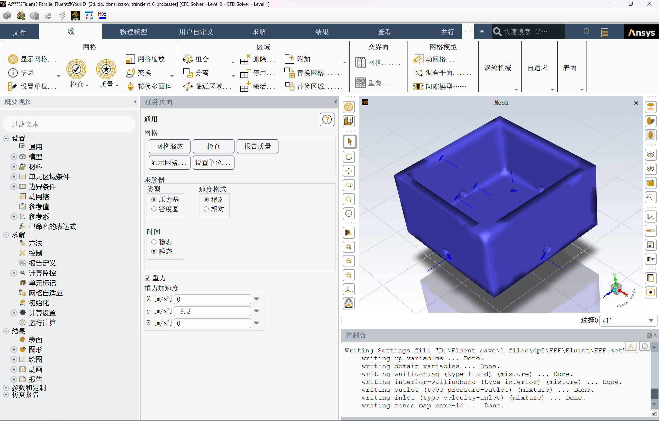Click the console vertical scrollbar
The height and width of the screenshot is (421, 659).
pyautogui.click(x=654, y=376)
